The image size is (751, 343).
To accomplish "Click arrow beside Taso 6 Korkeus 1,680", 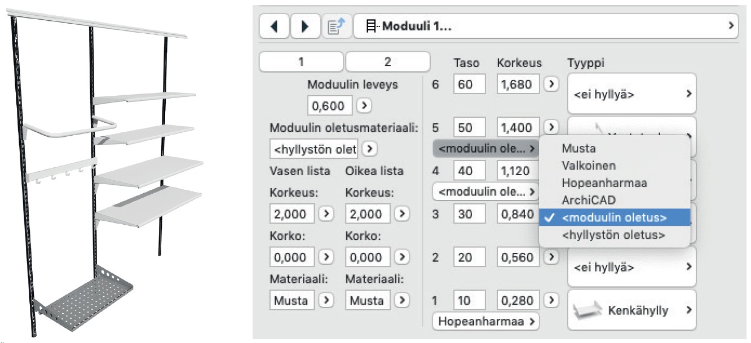I will tap(551, 84).
